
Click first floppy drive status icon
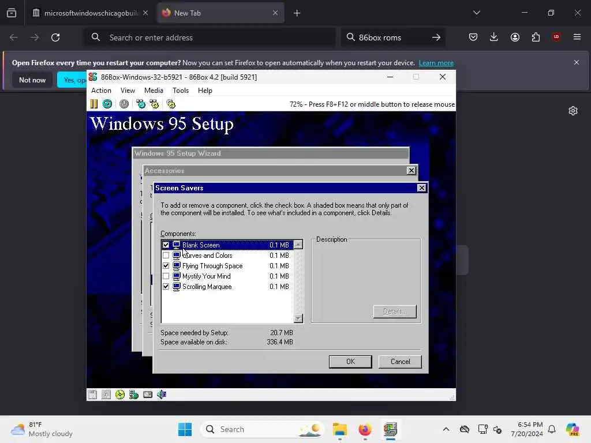tap(92, 395)
